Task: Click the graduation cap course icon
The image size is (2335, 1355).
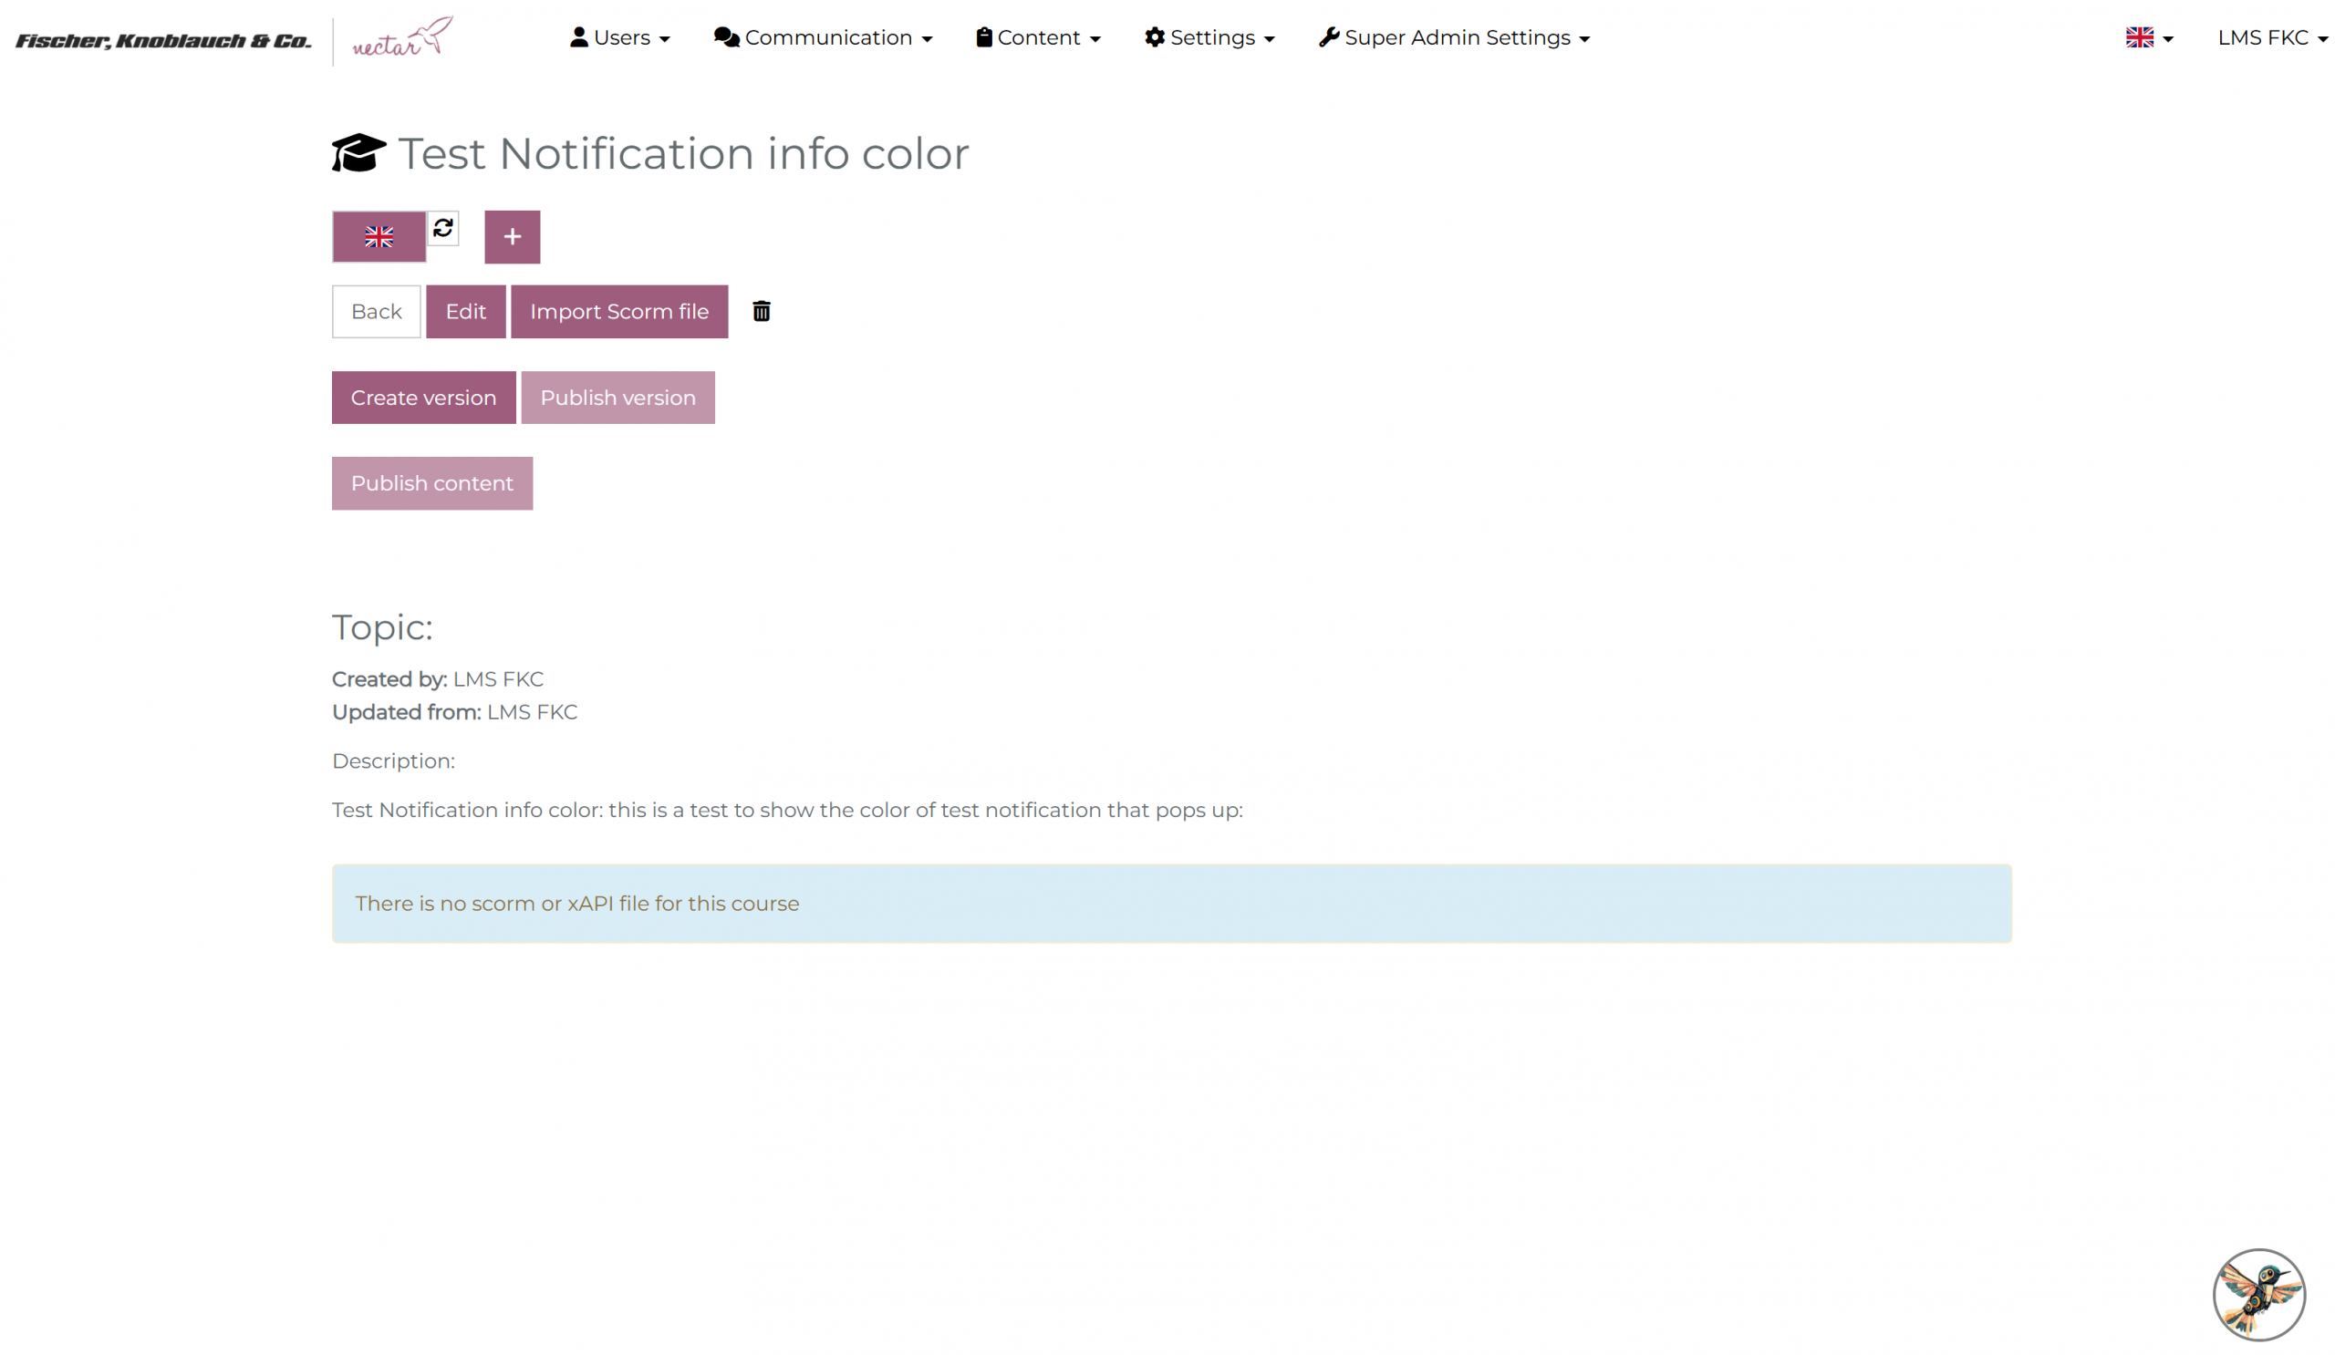Action: 358,153
